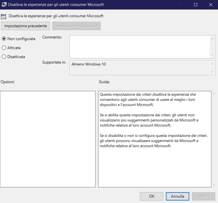Click the policy setting icon beside the heading
Screen dimensions: 218x203
(4, 16)
